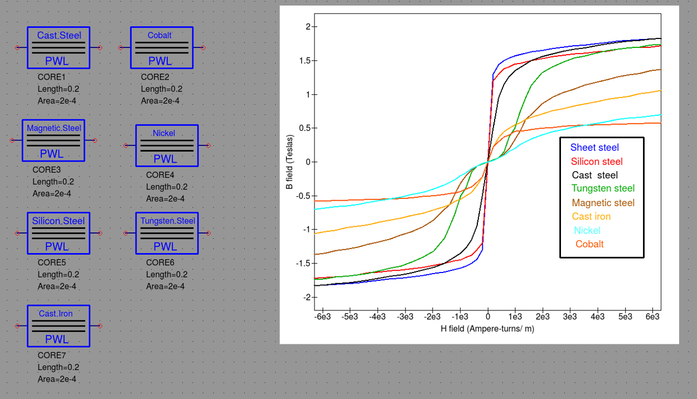Viewport: 697px width, 399px height.
Task: Click the H field axis label
Action: 487,329
